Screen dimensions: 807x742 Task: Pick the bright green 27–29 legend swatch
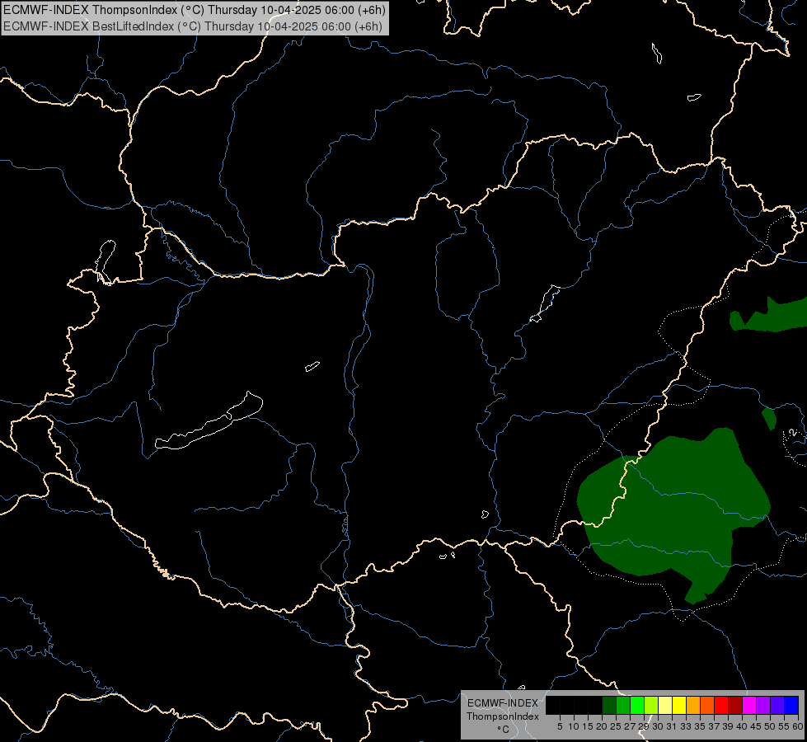[637, 705]
